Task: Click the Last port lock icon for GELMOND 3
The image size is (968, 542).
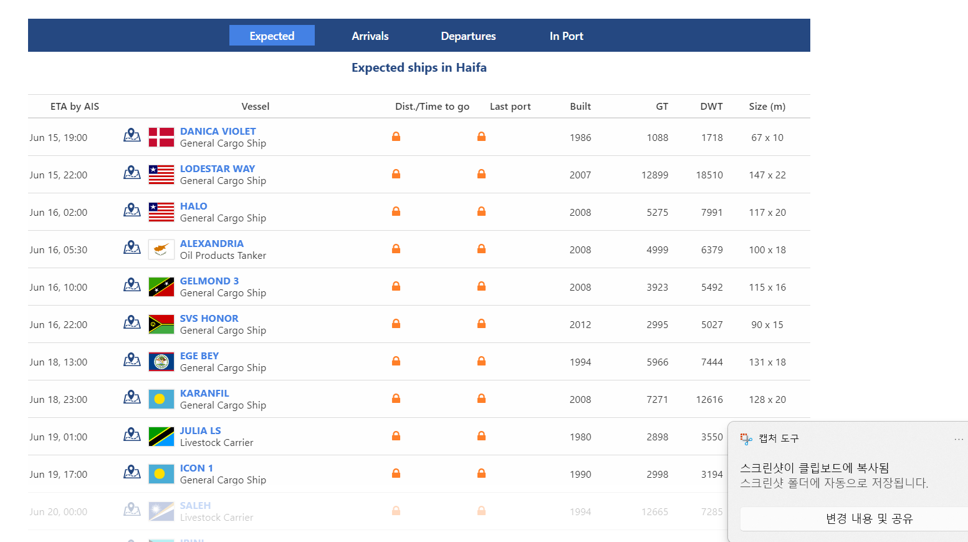Action: [481, 286]
